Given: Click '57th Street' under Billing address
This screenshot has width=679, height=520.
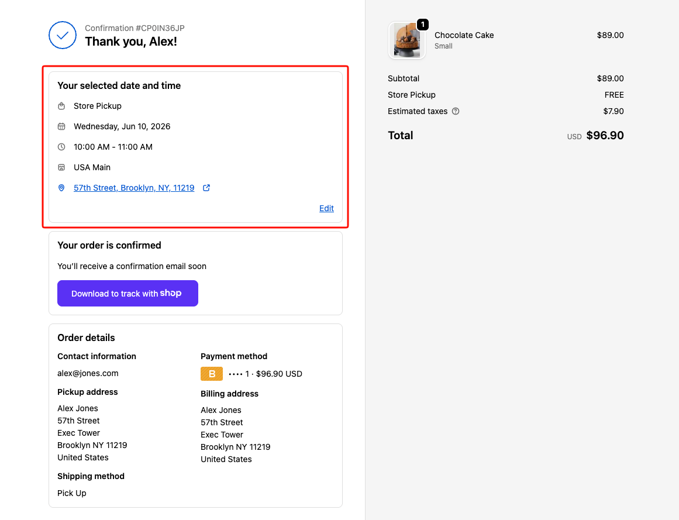Looking at the screenshot, I should [x=222, y=422].
